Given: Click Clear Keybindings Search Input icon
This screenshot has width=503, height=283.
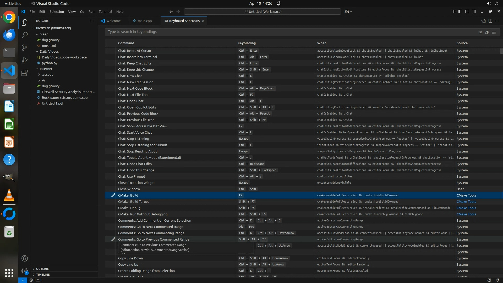Looking at the screenshot, I should click(x=494, y=32).
